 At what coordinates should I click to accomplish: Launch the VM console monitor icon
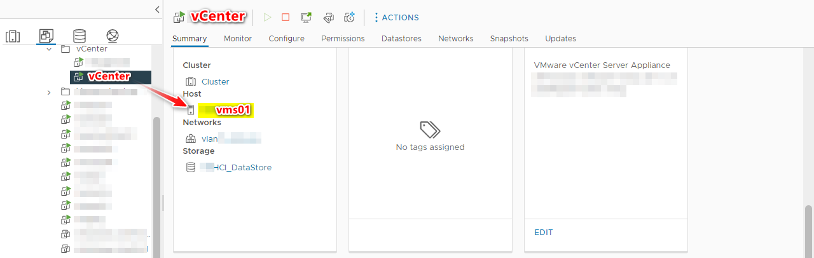point(307,17)
